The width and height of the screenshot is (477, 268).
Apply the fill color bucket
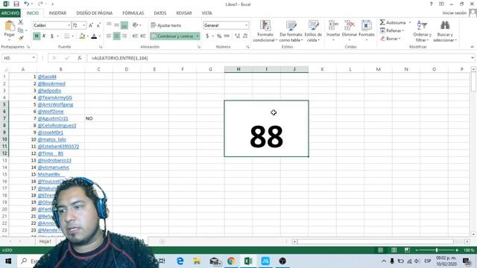coord(82,36)
